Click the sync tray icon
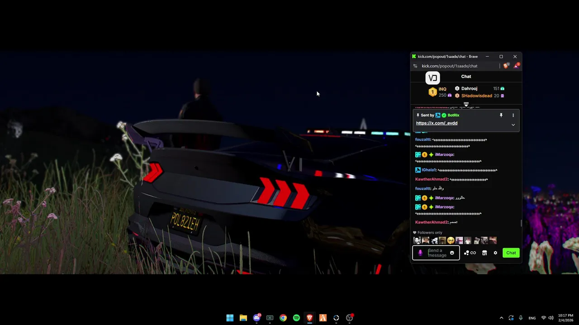This screenshot has height=325, width=579. pyautogui.click(x=511, y=318)
